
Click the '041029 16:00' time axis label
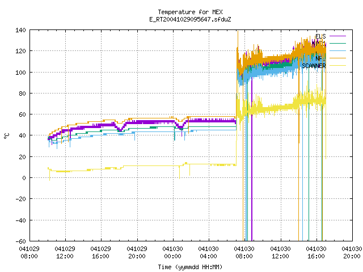point(101,253)
